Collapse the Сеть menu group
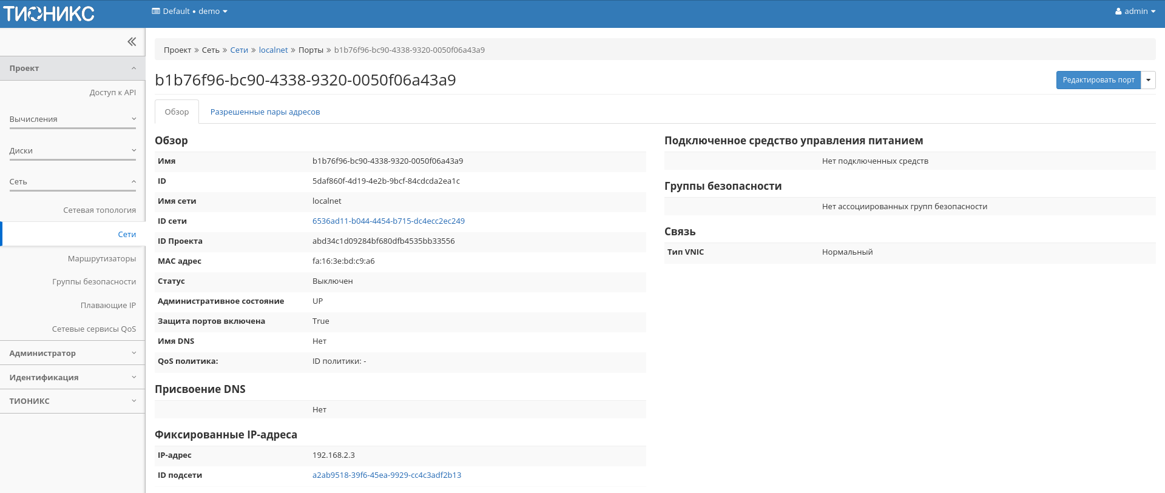 [x=73, y=182]
